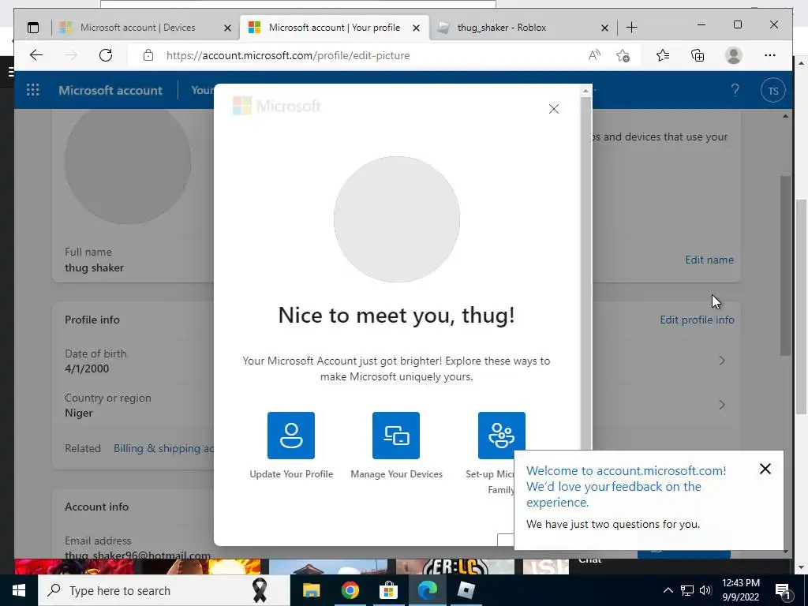
Task: Select the Microsoft account Your profile tab
Action: click(334, 28)
